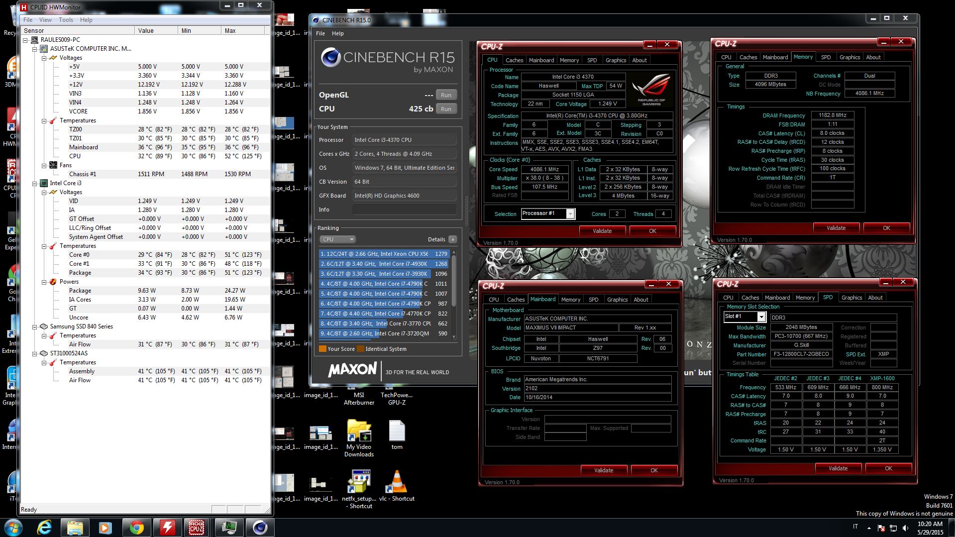The height and width of the screenshot is (537, 955).
Task: Click the network icon in system tray
Action: click(x=893, y=528)
